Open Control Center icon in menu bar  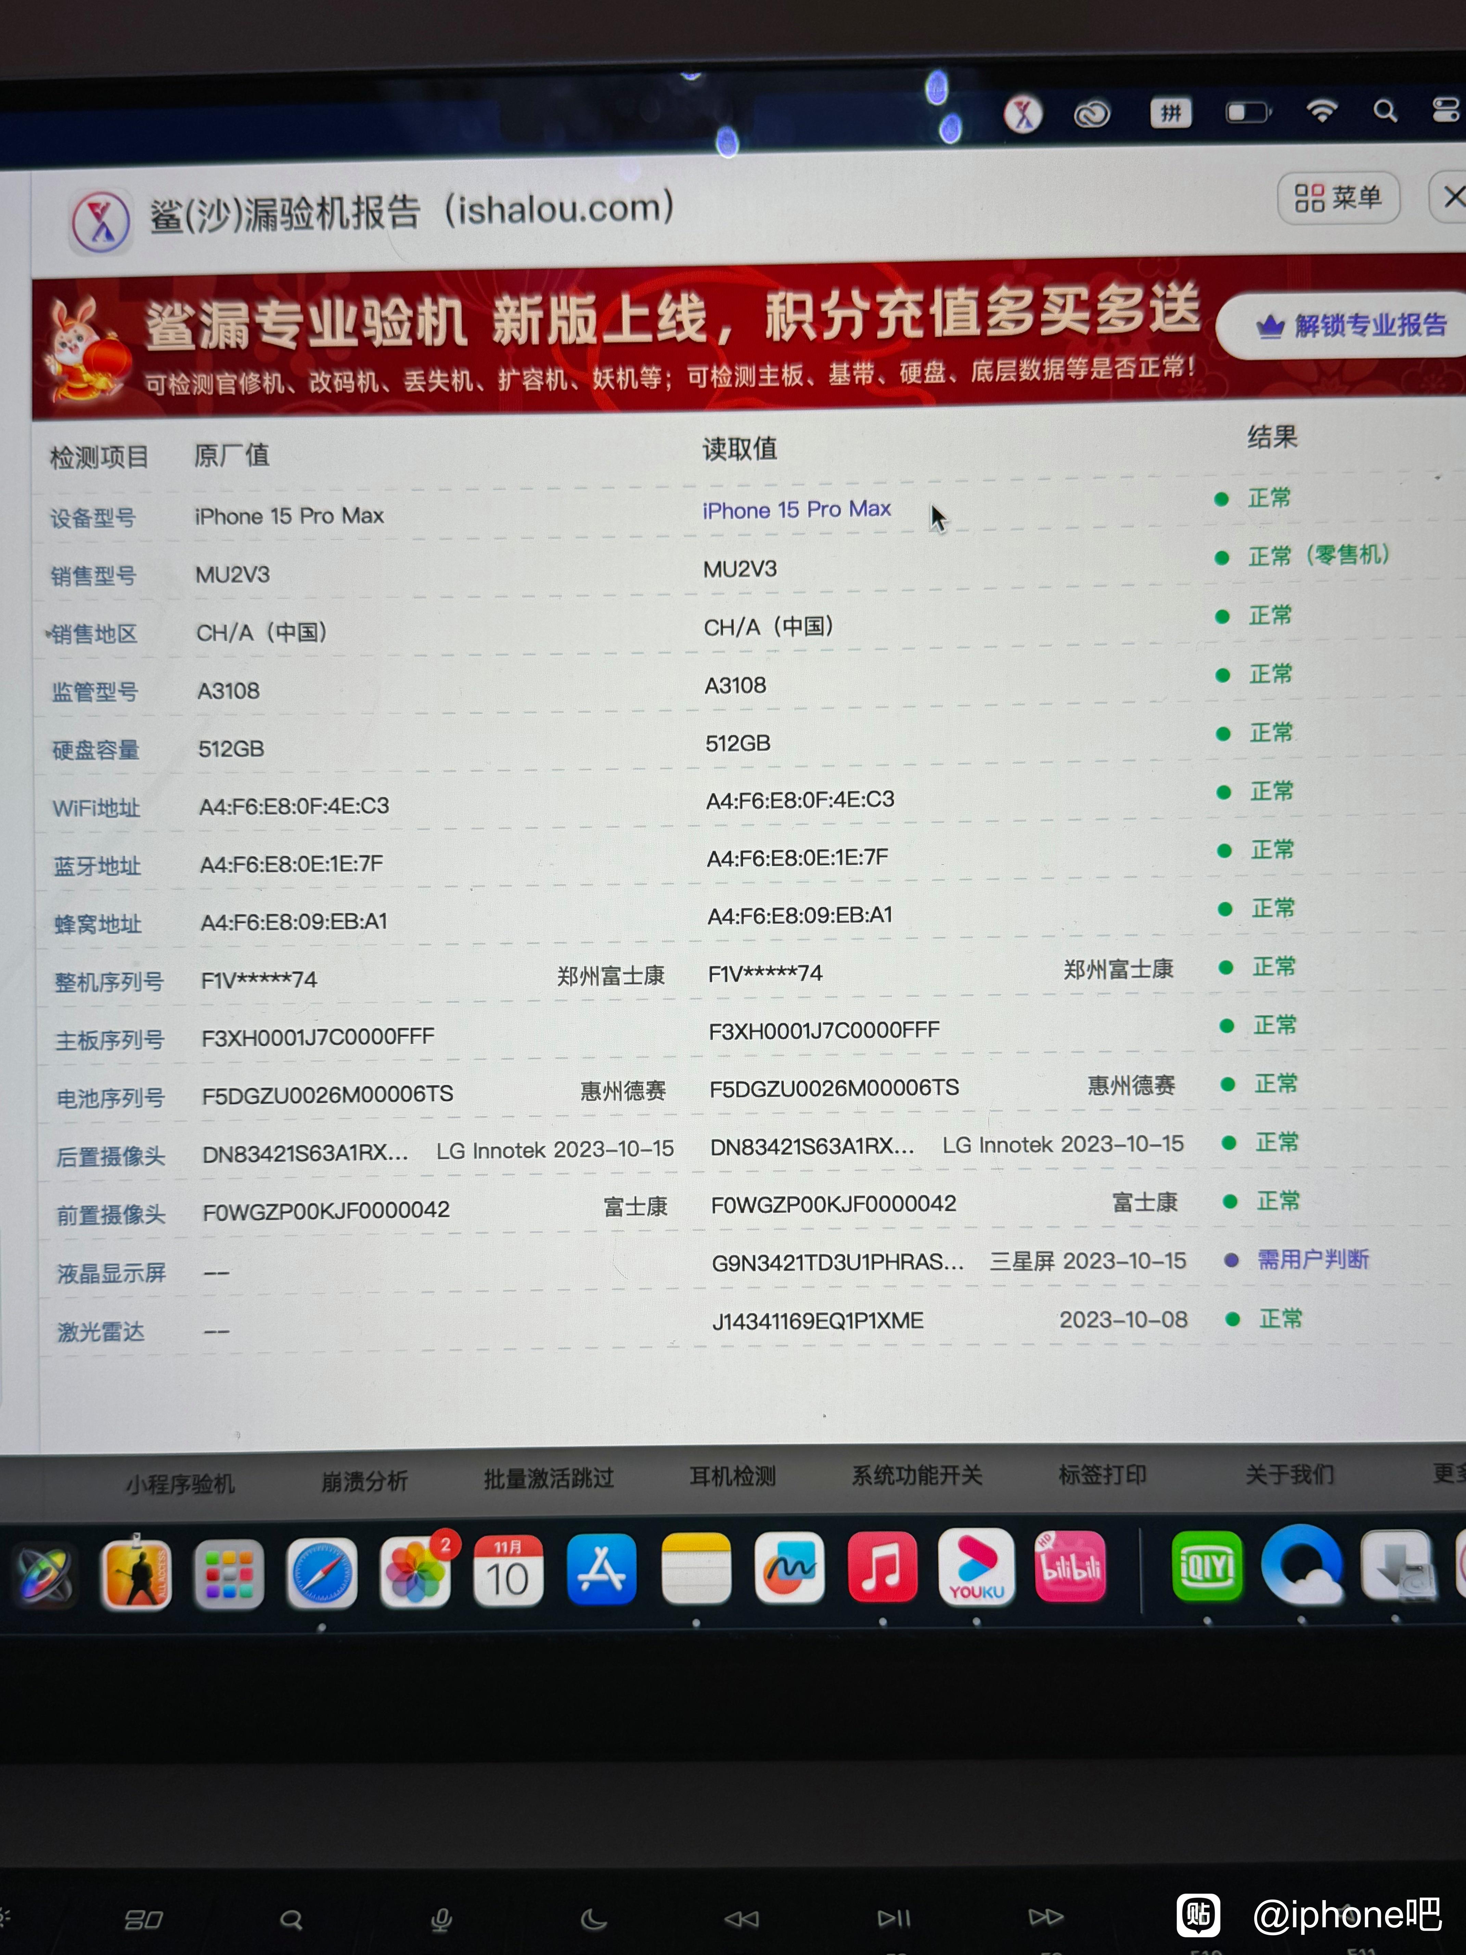1446,110
